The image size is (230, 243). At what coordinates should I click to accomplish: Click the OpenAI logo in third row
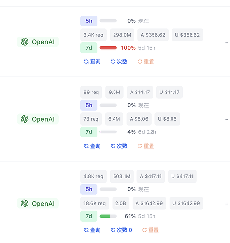pos(24,203)
